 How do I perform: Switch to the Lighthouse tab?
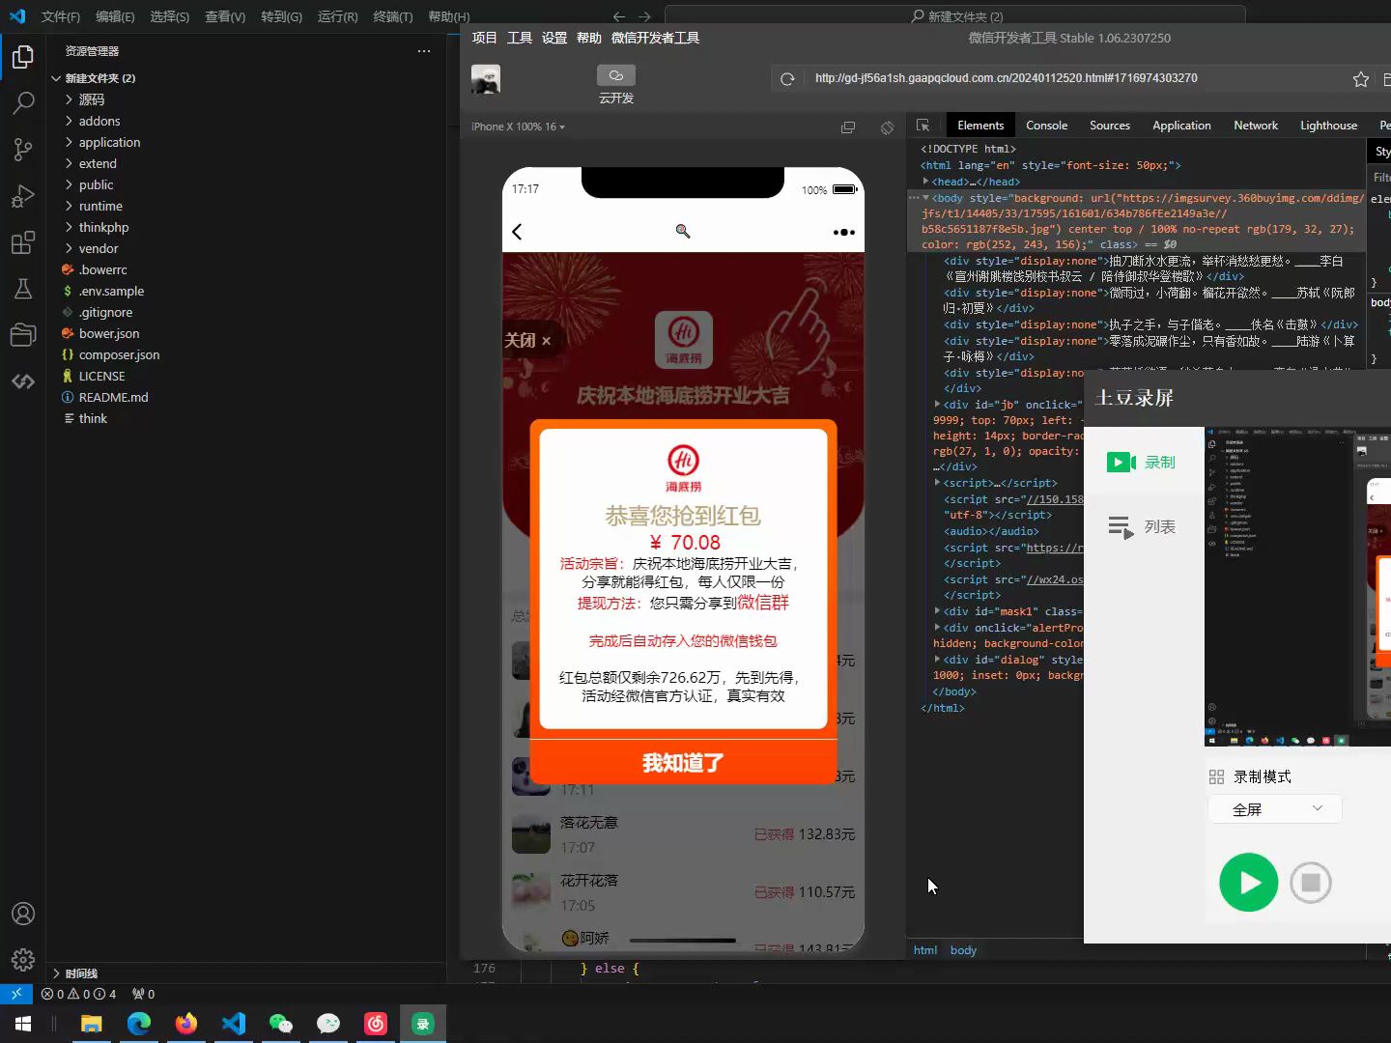pos(1328,126)
